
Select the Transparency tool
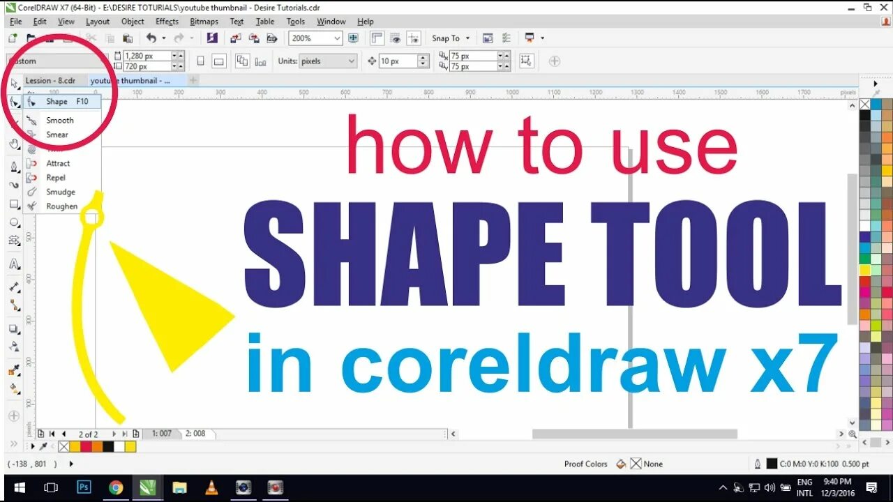[14, 347]
